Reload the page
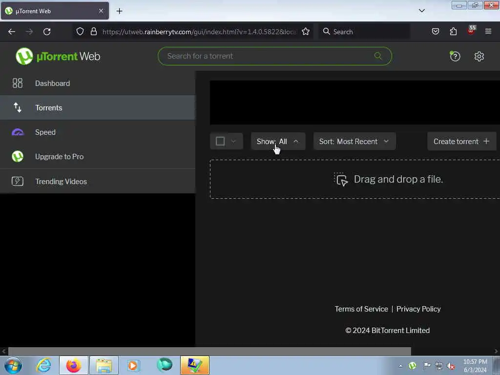This screenshot has width=500, height=375. point(47,32)
